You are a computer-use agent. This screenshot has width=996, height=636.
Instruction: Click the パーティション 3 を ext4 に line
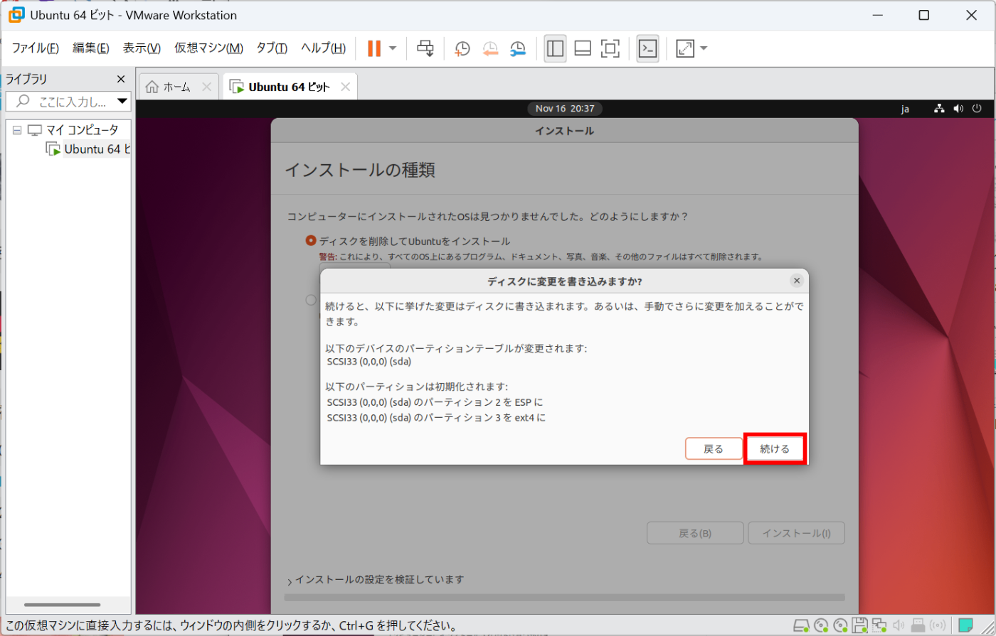pos(436,418)
